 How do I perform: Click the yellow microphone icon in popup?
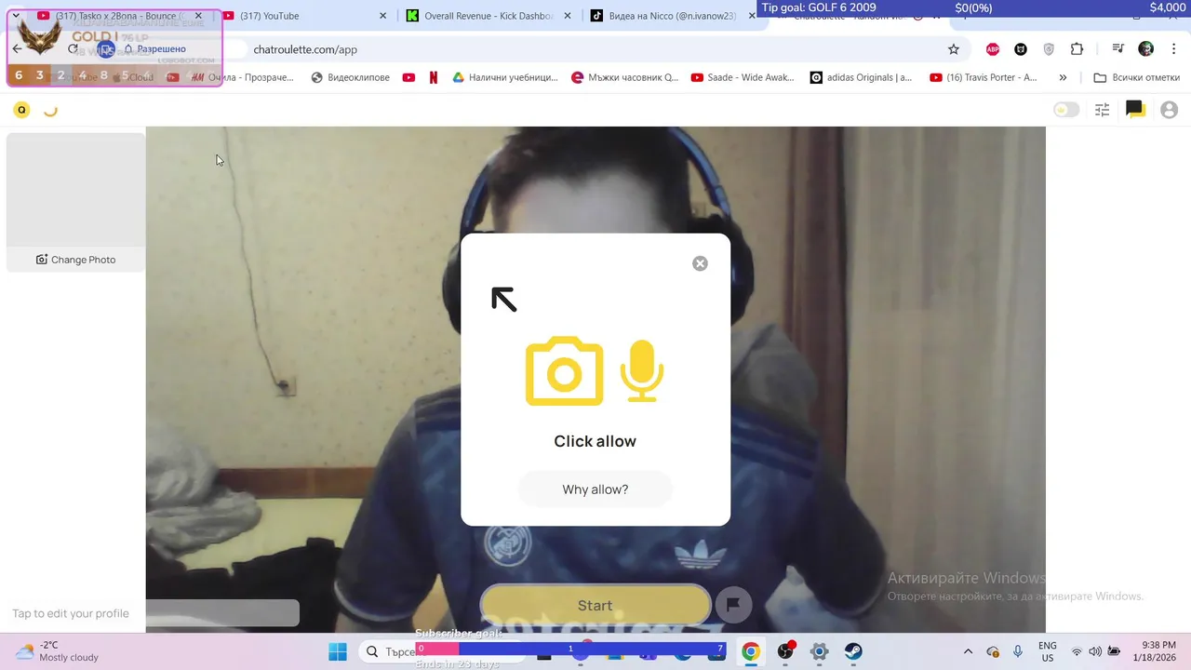click(x=641, y=370)
